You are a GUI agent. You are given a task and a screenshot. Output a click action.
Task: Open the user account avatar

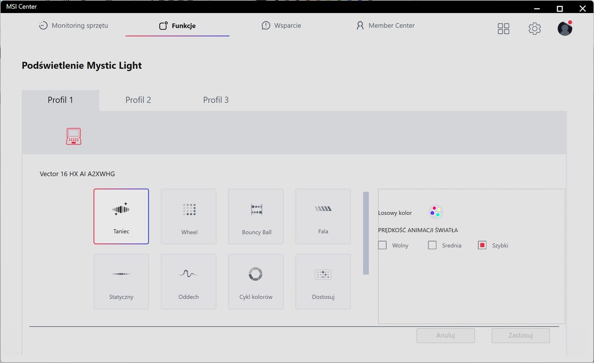click(x=565, y=28)
